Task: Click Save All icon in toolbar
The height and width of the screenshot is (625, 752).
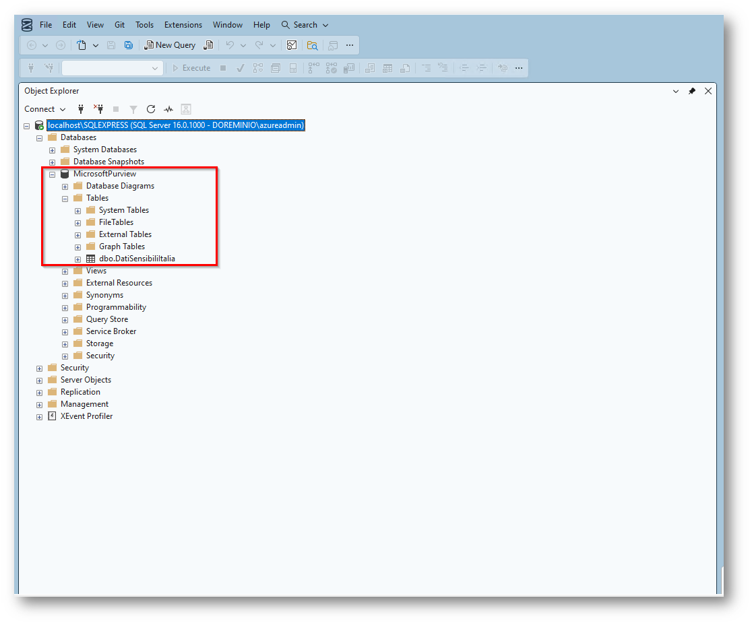Action: (128, 45)
